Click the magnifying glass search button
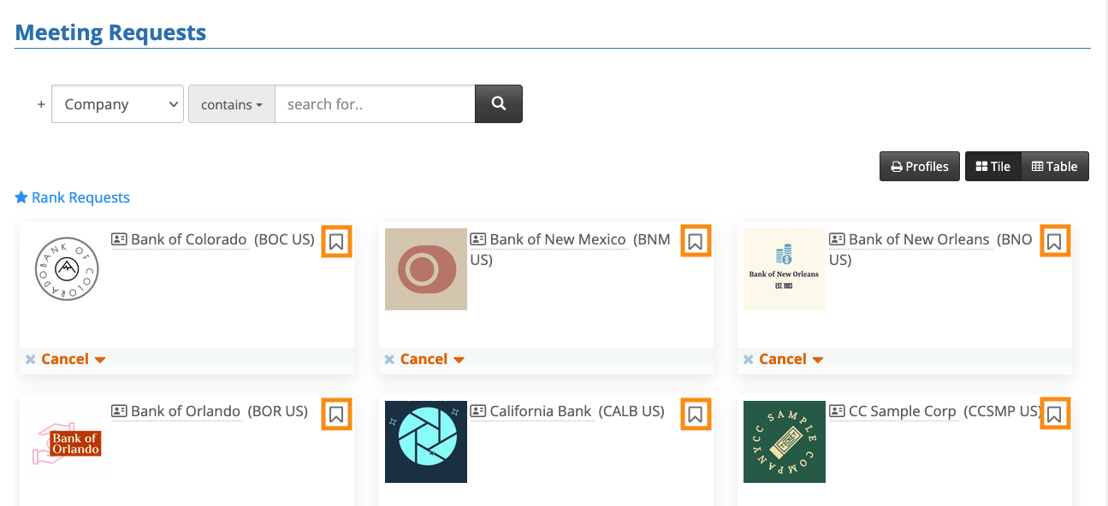Viewport: 1108px width, 506px height. coord(499,103)
